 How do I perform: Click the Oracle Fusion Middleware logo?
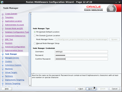[x=93, y=8]
